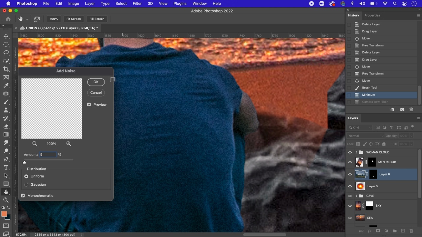
Task: Switch to the Properties tab
Action: click(372, 15)
